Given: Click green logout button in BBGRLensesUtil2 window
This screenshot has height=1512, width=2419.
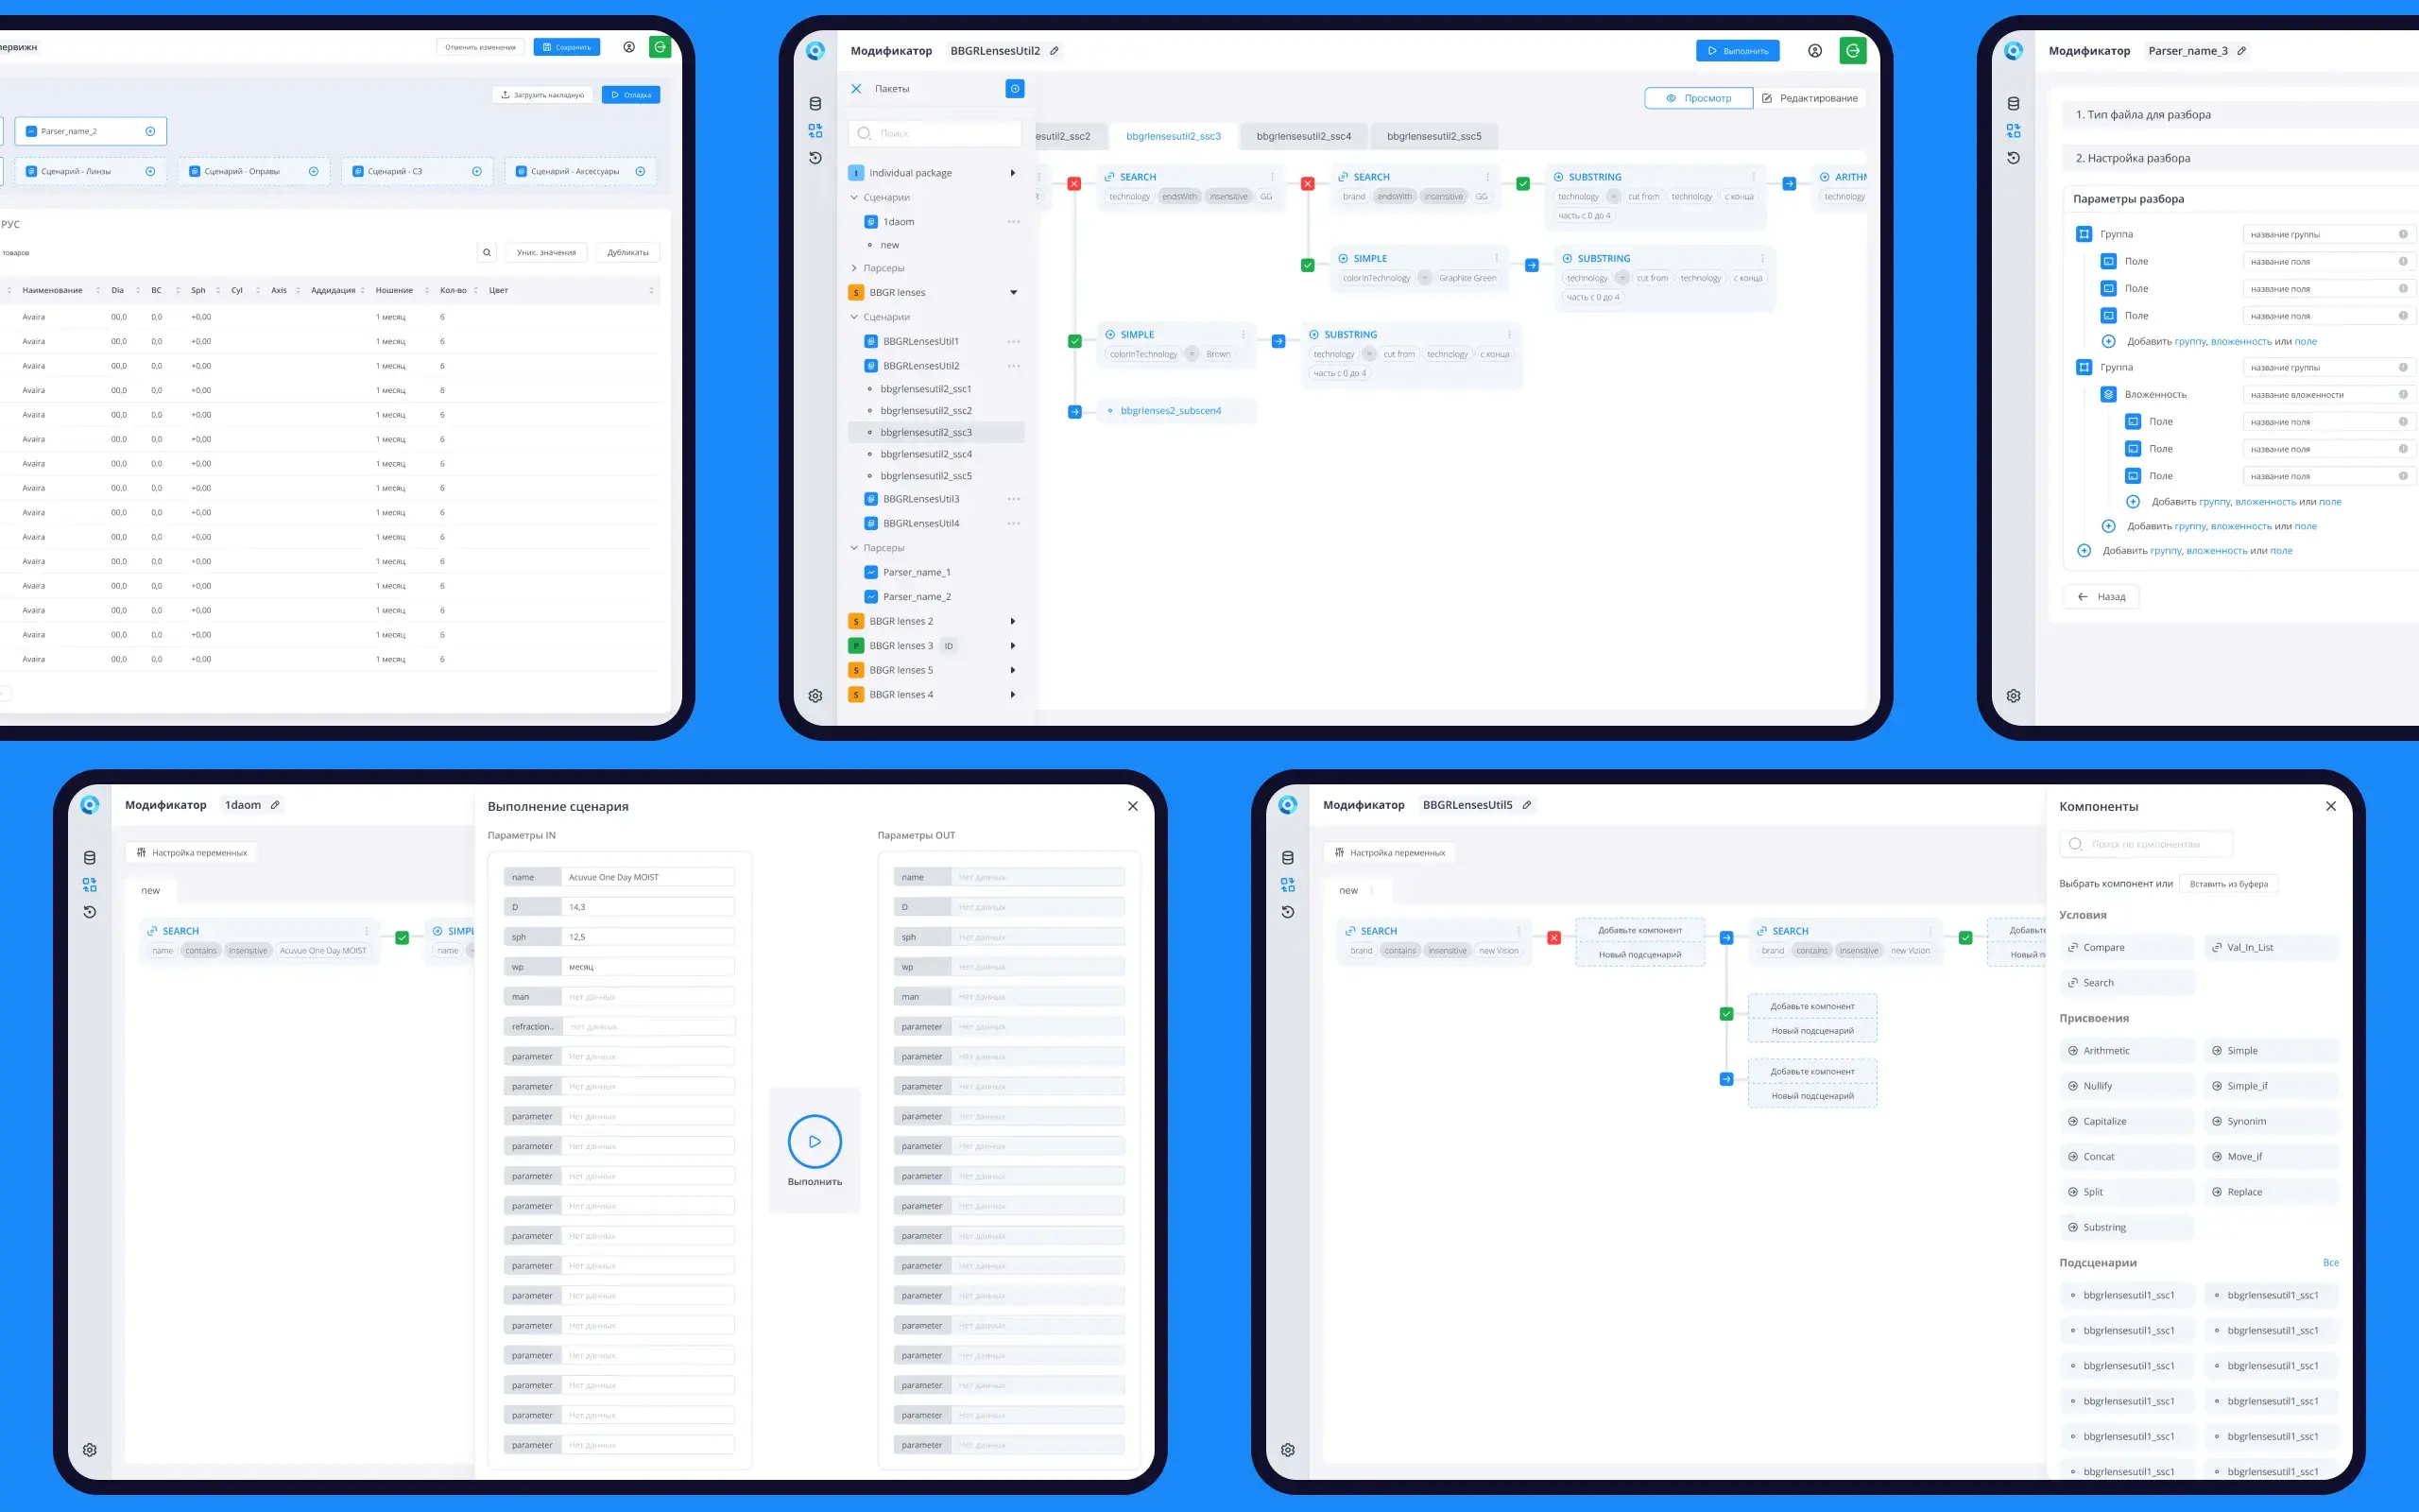Looking at the screenshot, I should (x=1852, y=51).
